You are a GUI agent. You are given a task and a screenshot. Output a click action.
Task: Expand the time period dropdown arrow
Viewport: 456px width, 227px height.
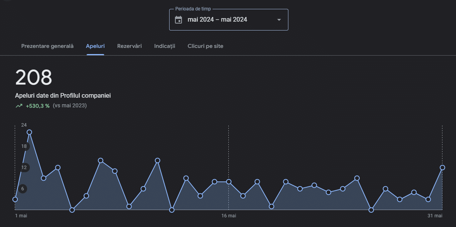[279, 20]
